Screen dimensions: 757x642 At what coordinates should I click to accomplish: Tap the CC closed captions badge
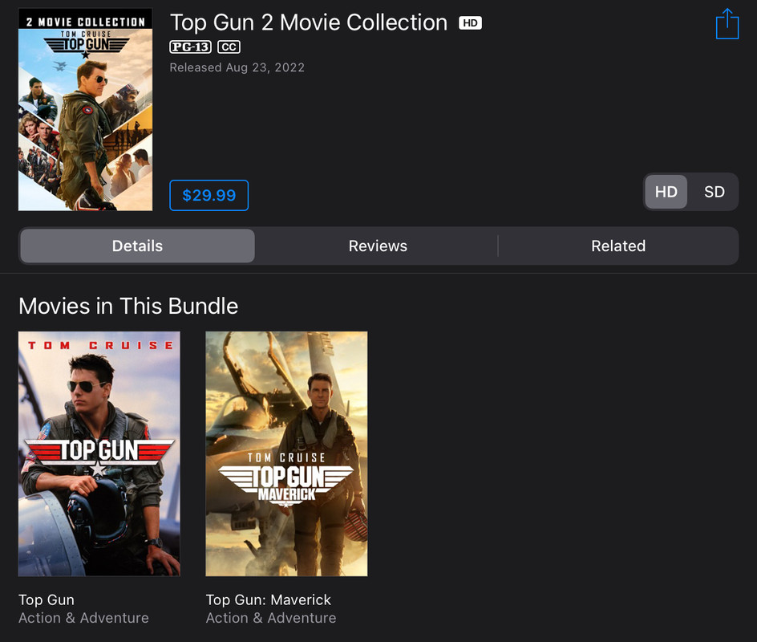[x=229, y=47]
